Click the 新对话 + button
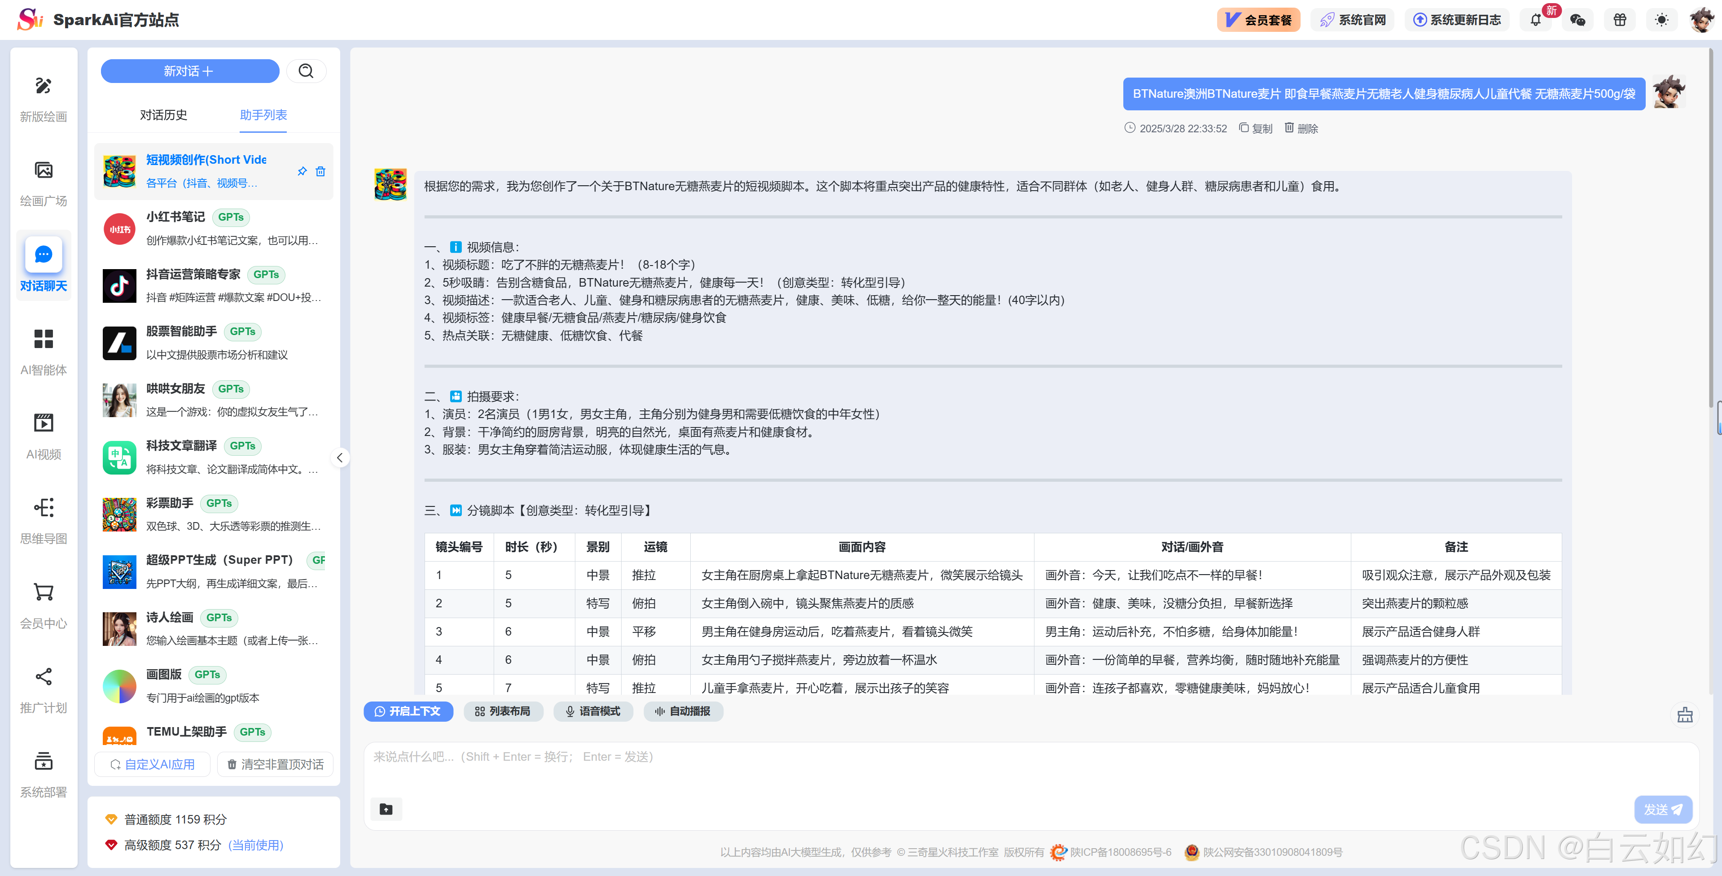 click(190, 71)
